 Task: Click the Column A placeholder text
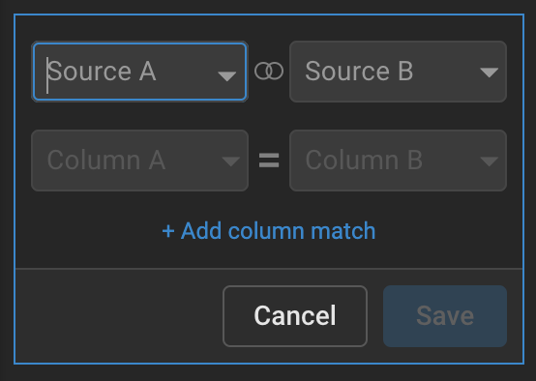[x=106, y=160]
